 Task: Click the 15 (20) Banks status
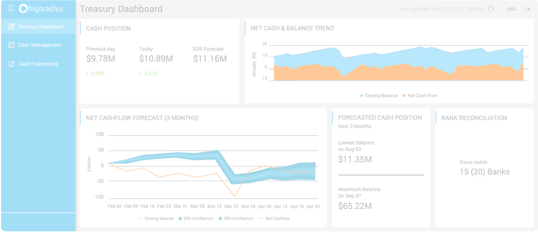coord(484,172)
